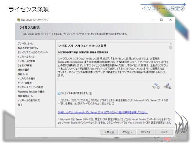This screenshot has width=191, height=143.
Task: Select 'インスタンスの構成' step in sidebar
Action: click(26, 79)
